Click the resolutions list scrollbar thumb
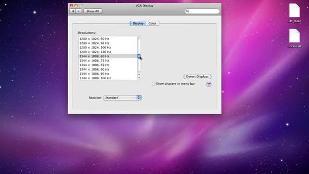This screenshot has width=309, height=174. pyautogui.click(x=139, y=56)
